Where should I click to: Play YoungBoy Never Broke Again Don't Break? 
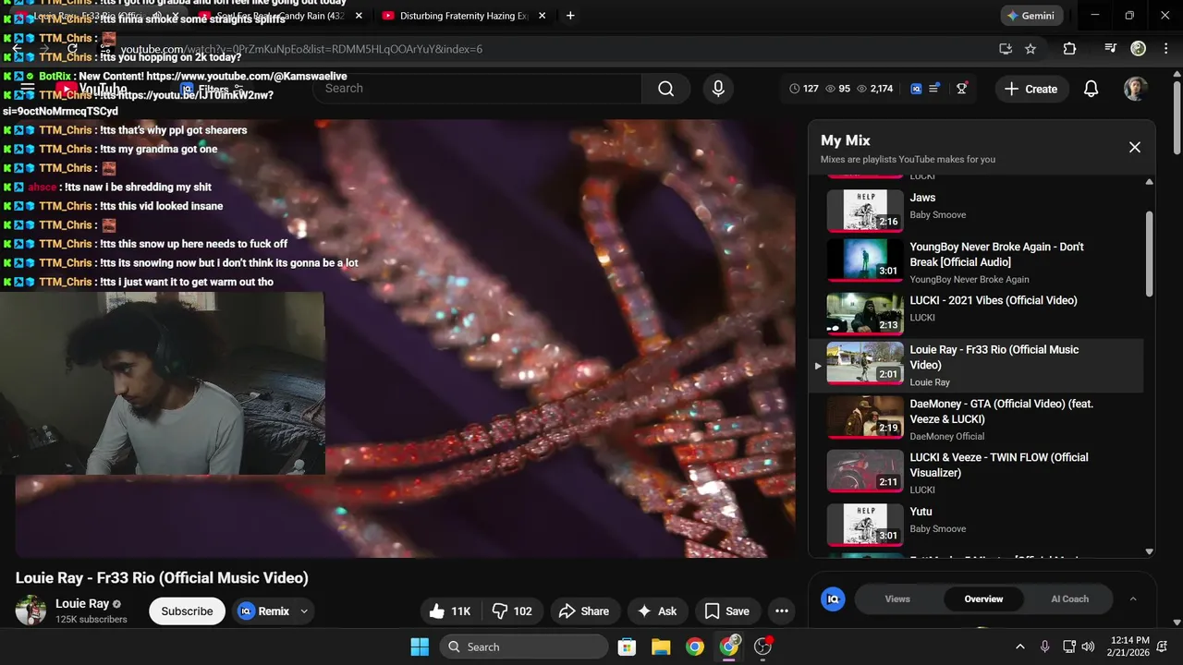pos(975,261)
